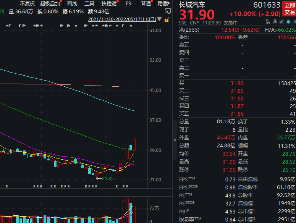296x223 pixels.
Task: Click the EPS TTM 0.73 value
Action: (x=230, y=179)
